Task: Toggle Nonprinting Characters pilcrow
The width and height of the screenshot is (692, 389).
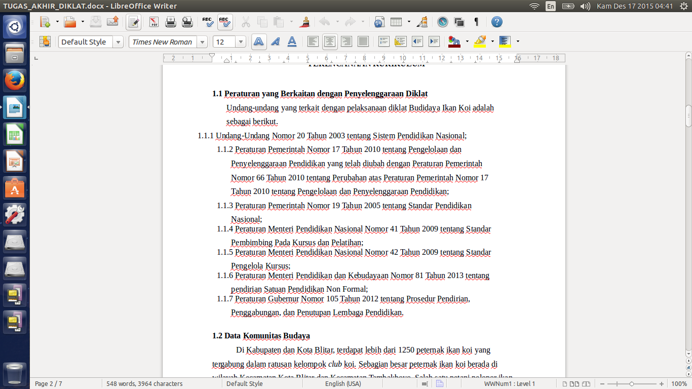Action: tap(476, 22)
